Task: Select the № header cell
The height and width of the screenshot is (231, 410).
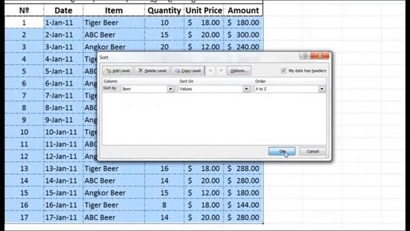Action: 24,10
